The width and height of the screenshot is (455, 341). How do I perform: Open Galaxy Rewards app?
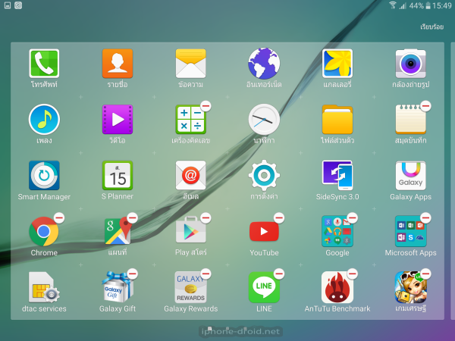[x=190, y=287]
